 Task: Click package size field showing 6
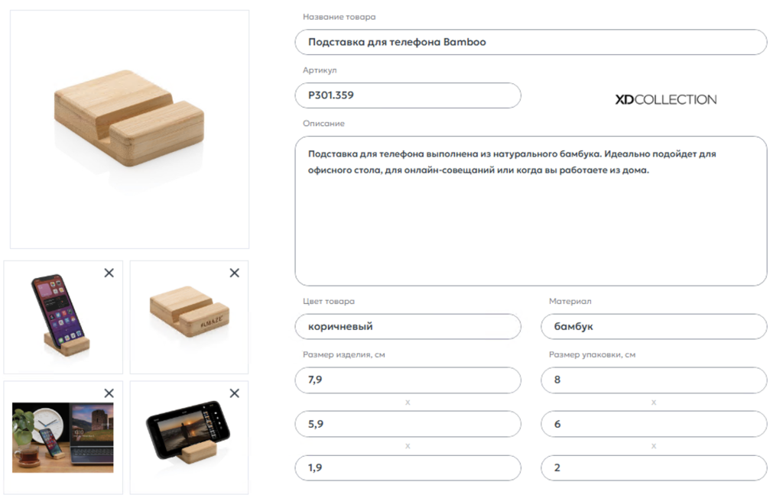tap(653, 424)
